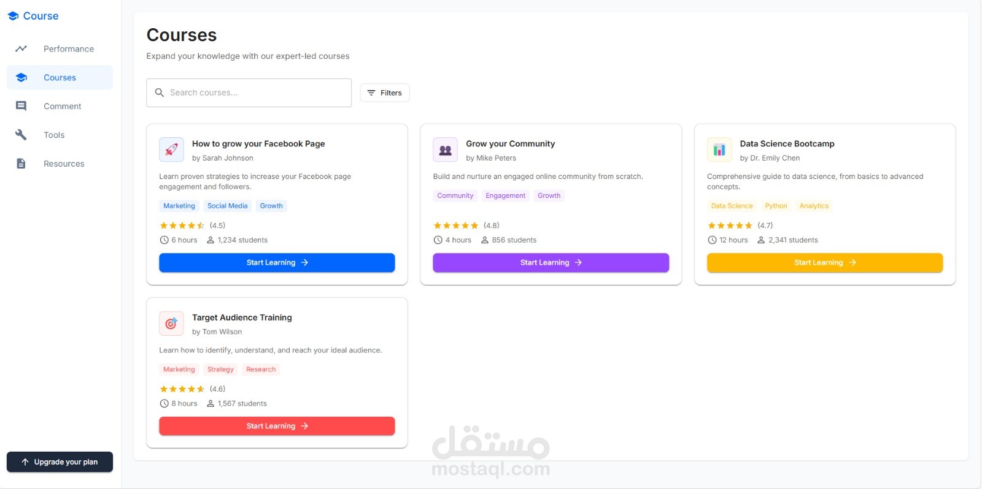Image resolution: width=982 pixels, height=489 pixels.
Task: Open the Filters dropdown
Action: point(385,93)
